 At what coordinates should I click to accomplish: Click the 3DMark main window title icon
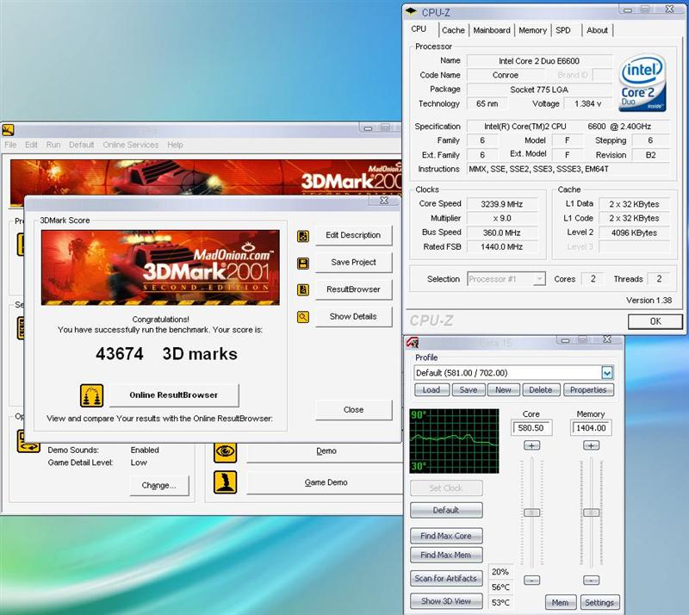[x=9, y=130]
